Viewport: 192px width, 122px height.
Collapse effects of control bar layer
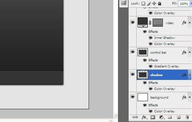click(189, 52)
